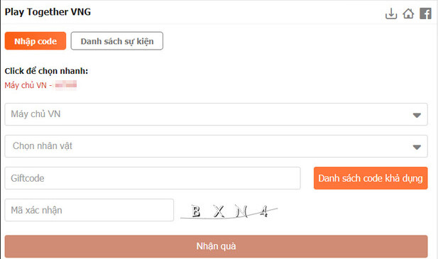Click the letter B in the captcha

[196, 211]
